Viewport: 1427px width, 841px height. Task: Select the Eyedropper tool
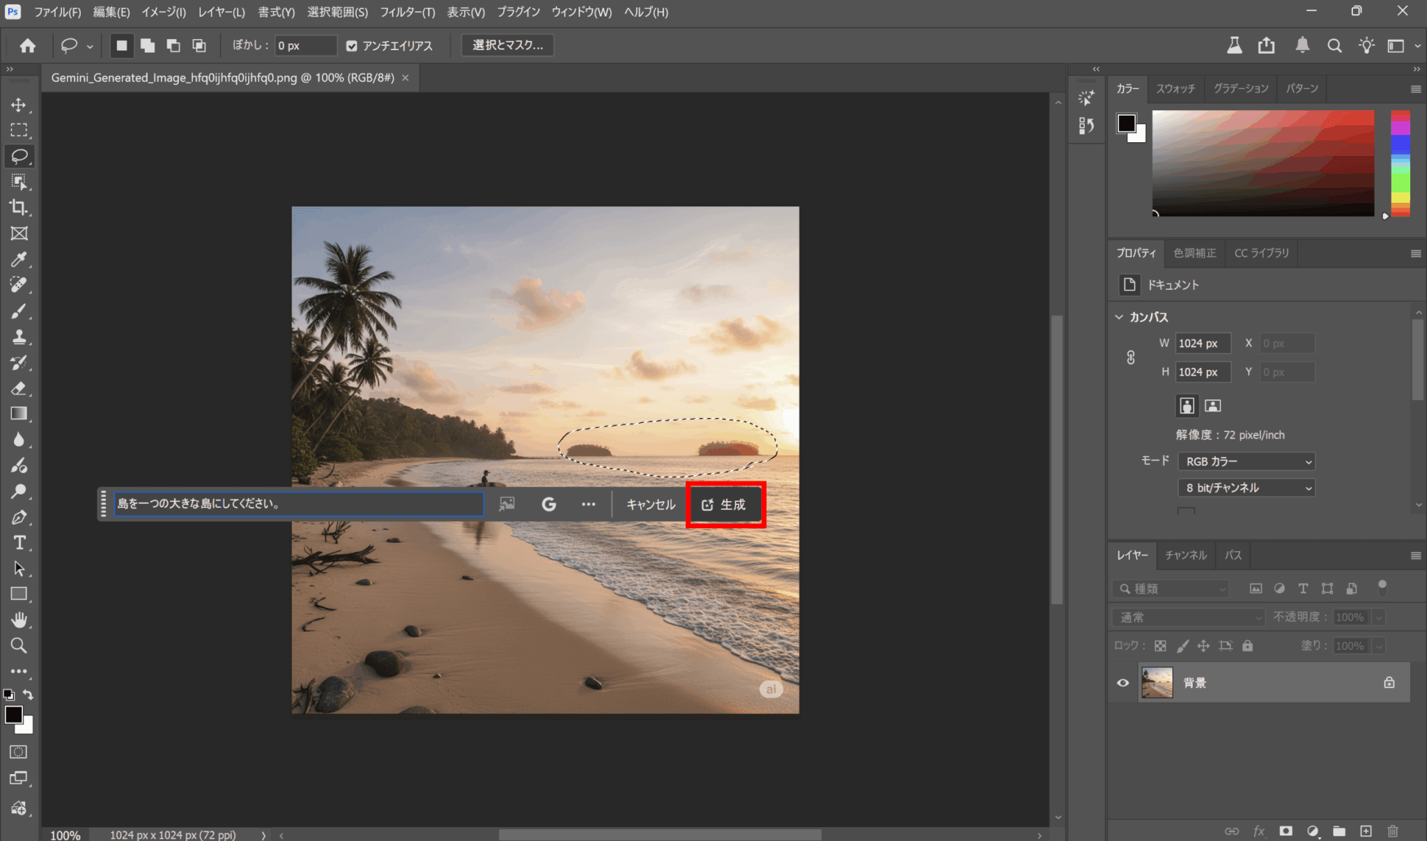[19, 259]
